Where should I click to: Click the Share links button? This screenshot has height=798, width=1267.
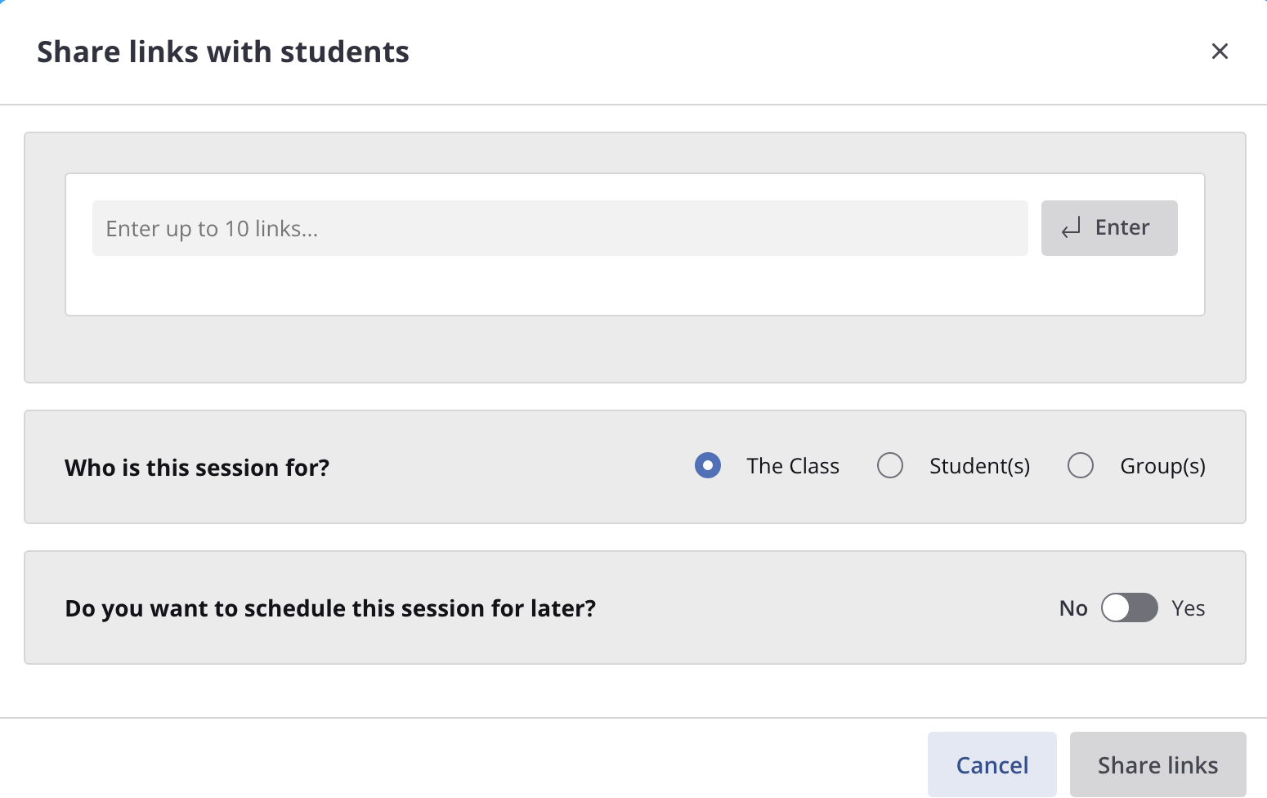1157,764
